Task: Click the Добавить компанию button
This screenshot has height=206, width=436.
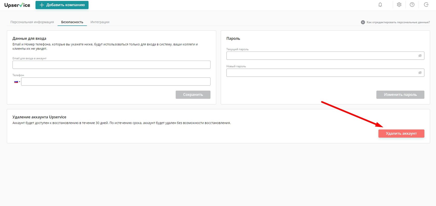Action: click(x=62, y=5)
